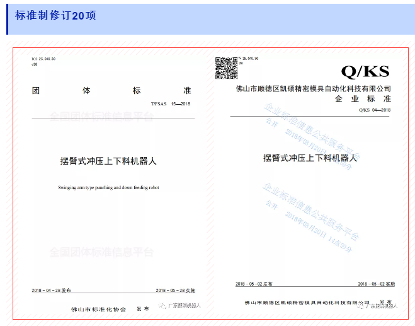Select the text T/FSAS 15—2018
The image size is (415, 326).
(x=171, y=104)
